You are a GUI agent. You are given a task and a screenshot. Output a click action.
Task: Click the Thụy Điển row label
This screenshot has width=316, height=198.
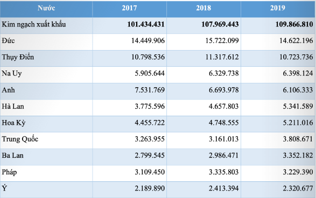point(18,58)
